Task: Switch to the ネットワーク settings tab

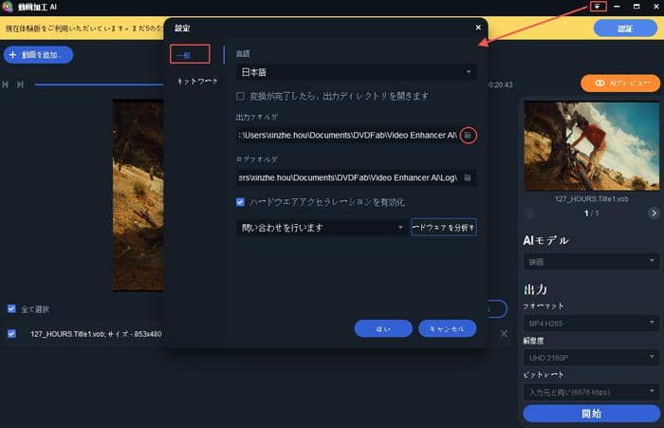Action: tap(196, 82)
